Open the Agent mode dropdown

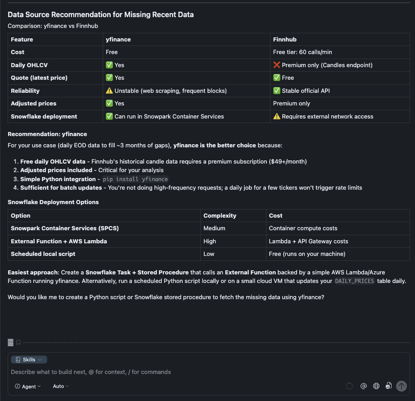[28, 386]
